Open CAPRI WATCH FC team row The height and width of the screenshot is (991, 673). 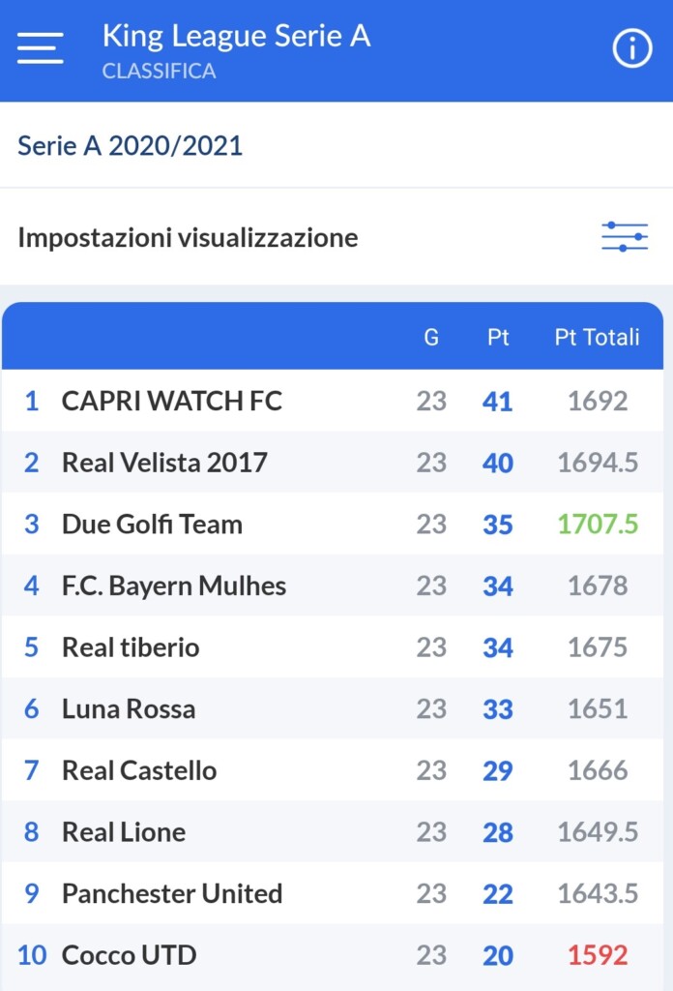click(172, 401)
